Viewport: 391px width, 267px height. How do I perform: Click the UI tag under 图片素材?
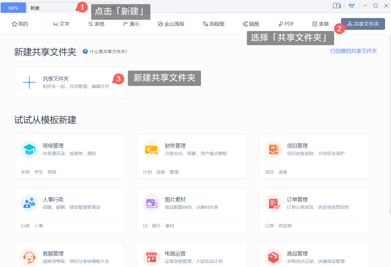(x=145, y=226)
